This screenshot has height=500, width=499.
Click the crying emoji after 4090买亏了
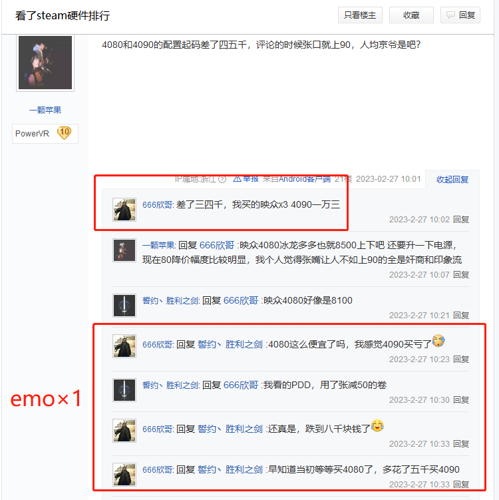[x=438, y=341]
